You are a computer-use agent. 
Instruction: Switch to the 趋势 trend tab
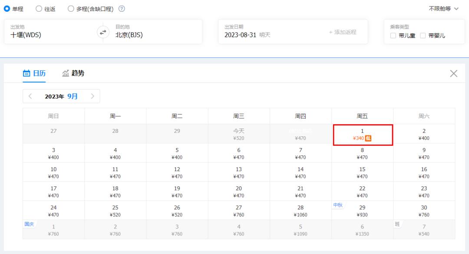[73, 73]
